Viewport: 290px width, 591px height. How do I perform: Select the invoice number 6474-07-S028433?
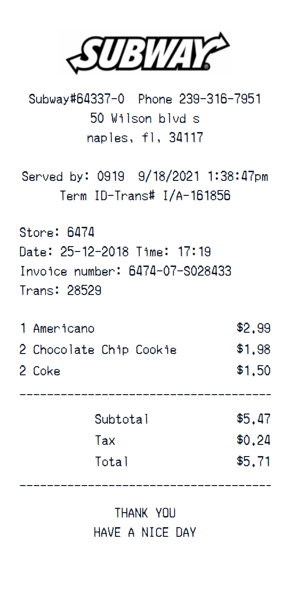pyautogui.click(x=180, y=271)
